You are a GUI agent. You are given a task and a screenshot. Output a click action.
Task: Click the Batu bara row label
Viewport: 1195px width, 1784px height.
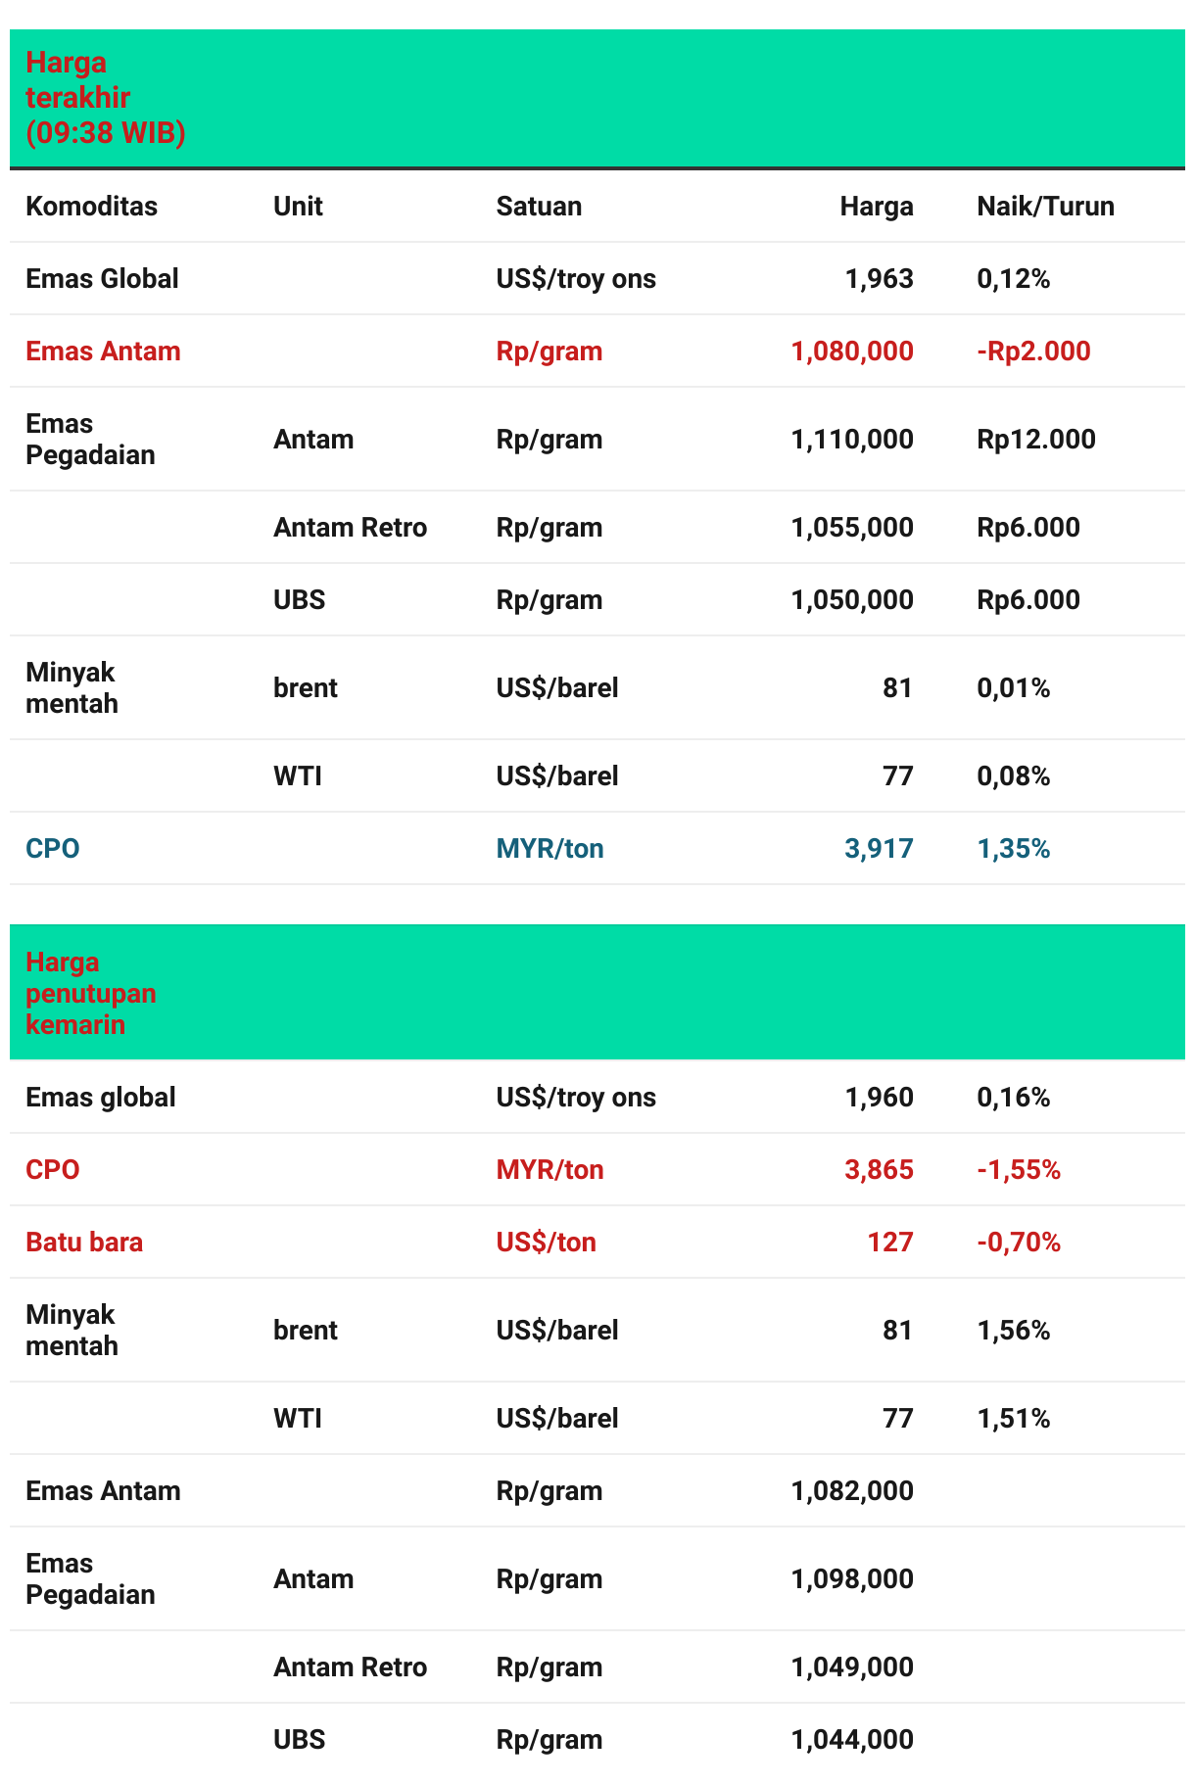click(84, 1243)
